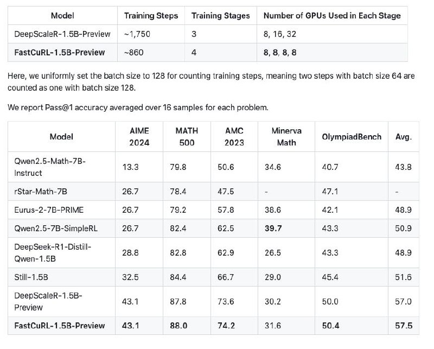Select the Qwen2.5-Math-7B-Instruct model cell
This screenshot has height=349, width=434.
(61, 167)
